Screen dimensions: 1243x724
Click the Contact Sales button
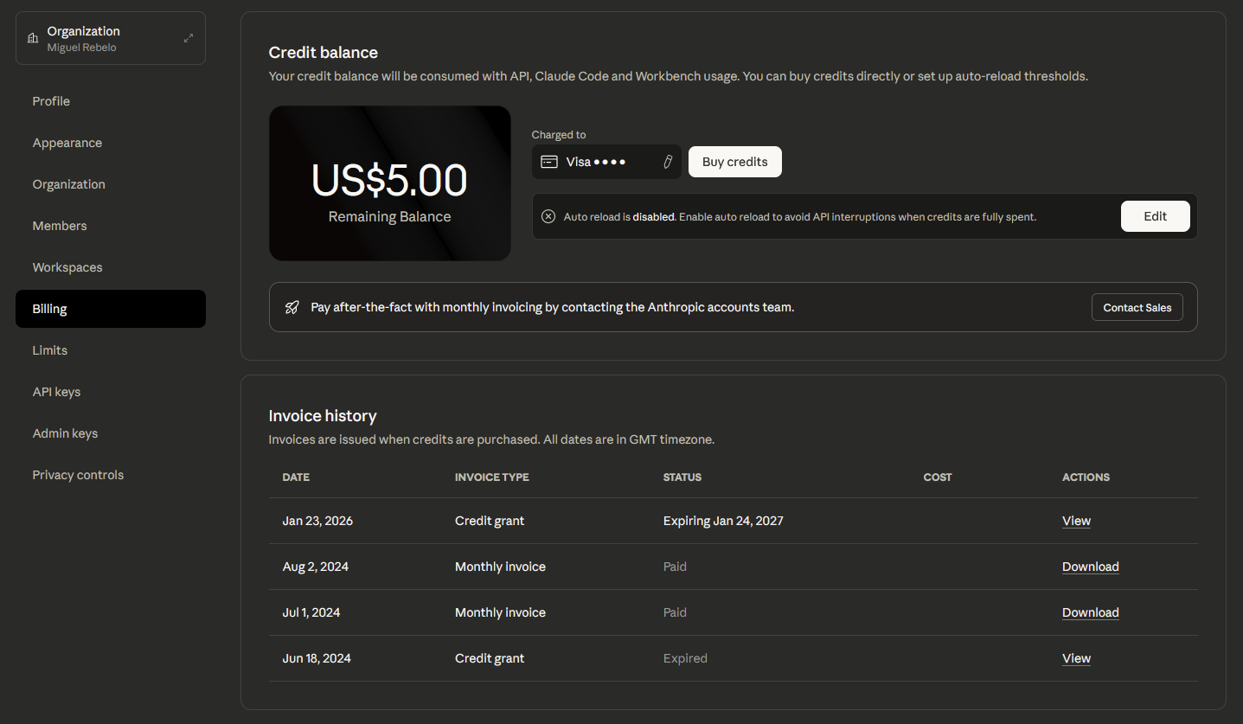click(1137, 307)
